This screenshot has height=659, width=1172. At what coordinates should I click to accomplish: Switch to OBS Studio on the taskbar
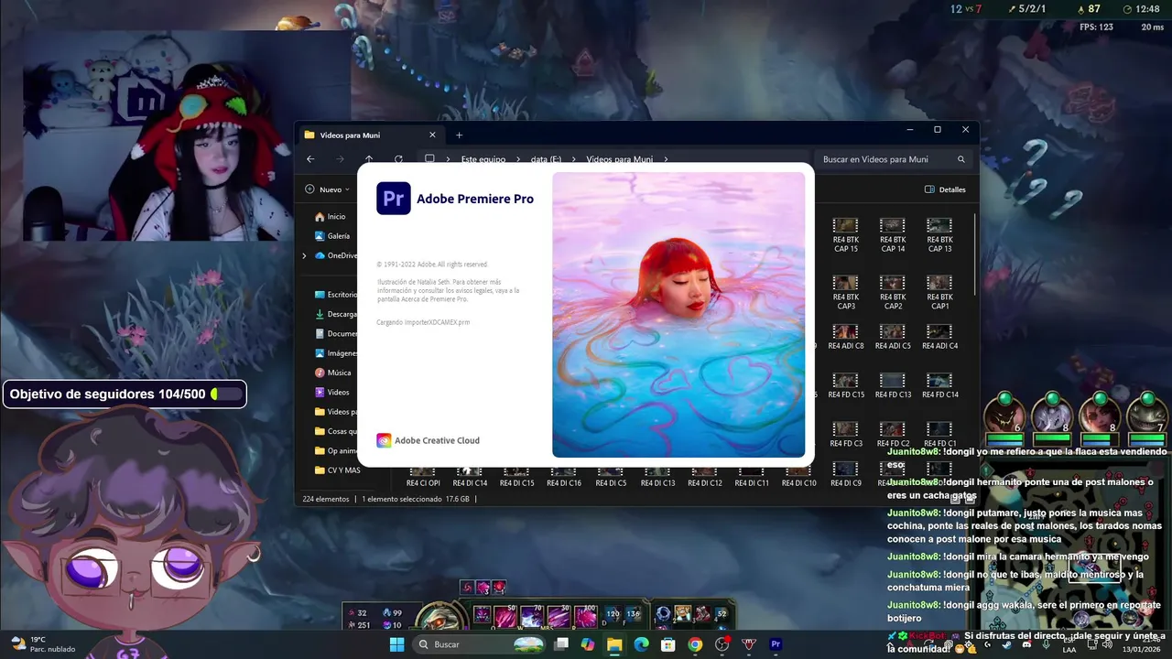click(x=722, y=644)
